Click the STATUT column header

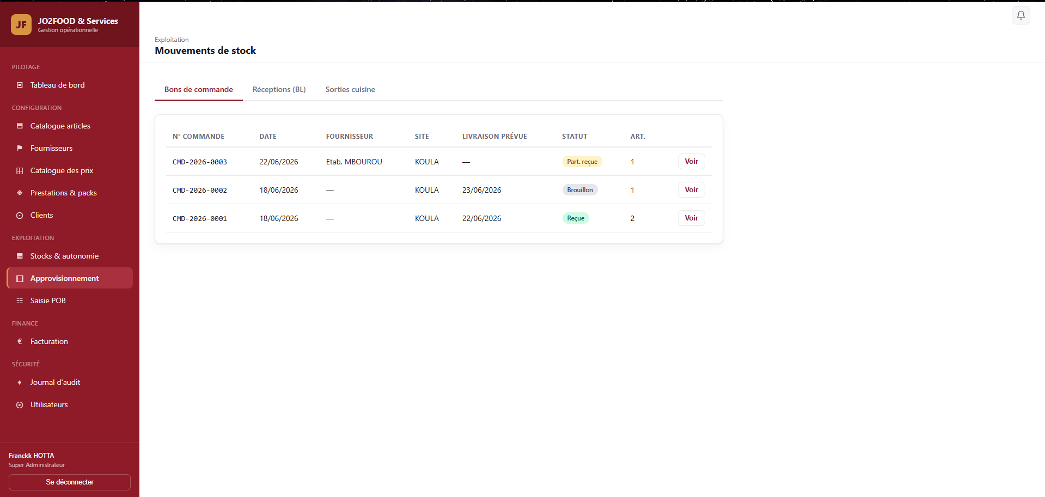coord(575,137)
